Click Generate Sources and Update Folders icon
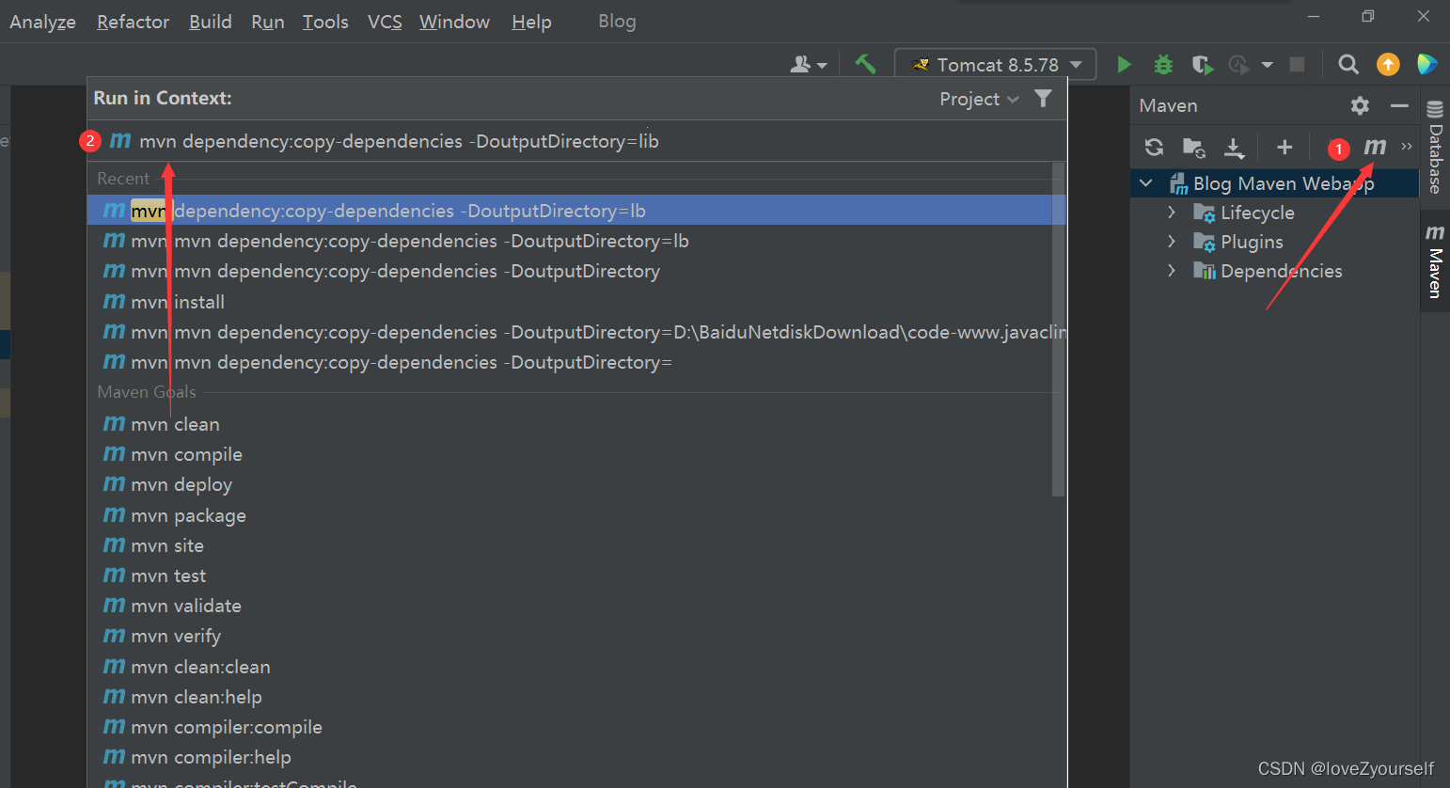This screenshot has width=1450, height=788. click(x=1194, y=147)
